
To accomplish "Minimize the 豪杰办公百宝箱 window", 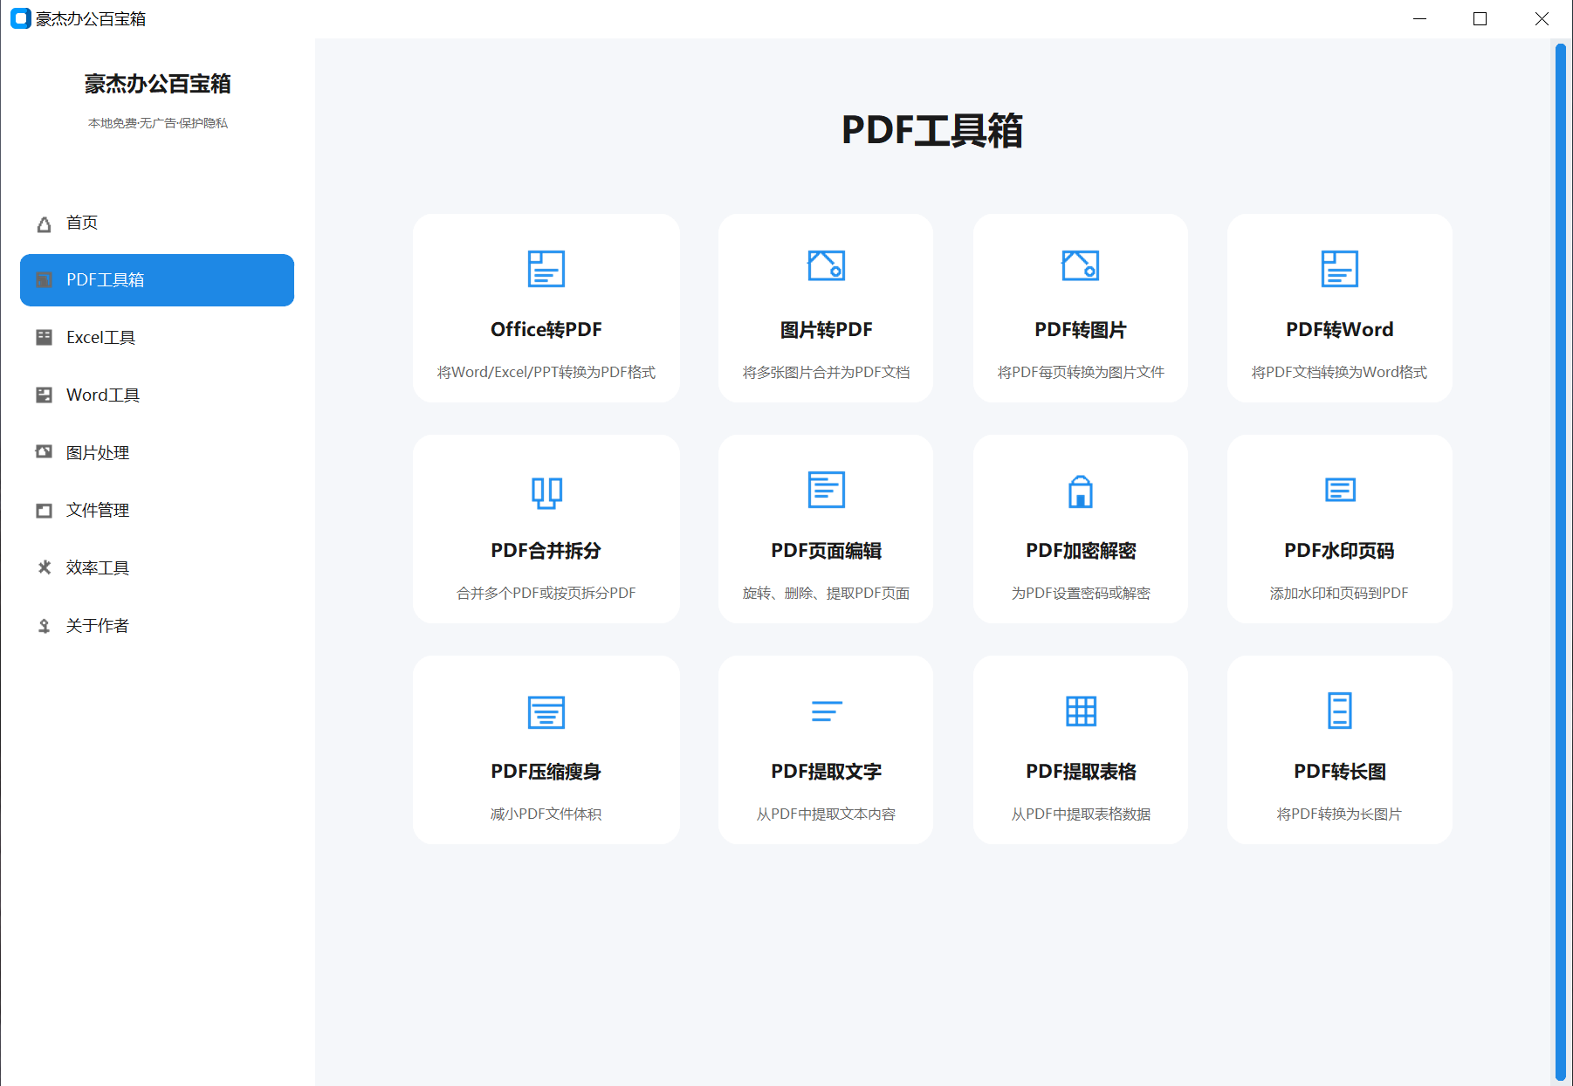I will pos(1419,18).
